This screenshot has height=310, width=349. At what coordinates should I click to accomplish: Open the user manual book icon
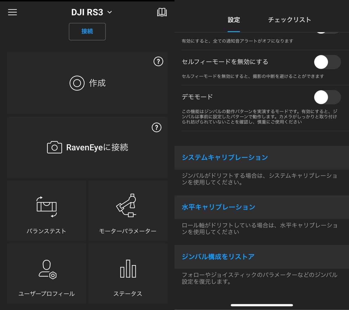coord(162,12)
